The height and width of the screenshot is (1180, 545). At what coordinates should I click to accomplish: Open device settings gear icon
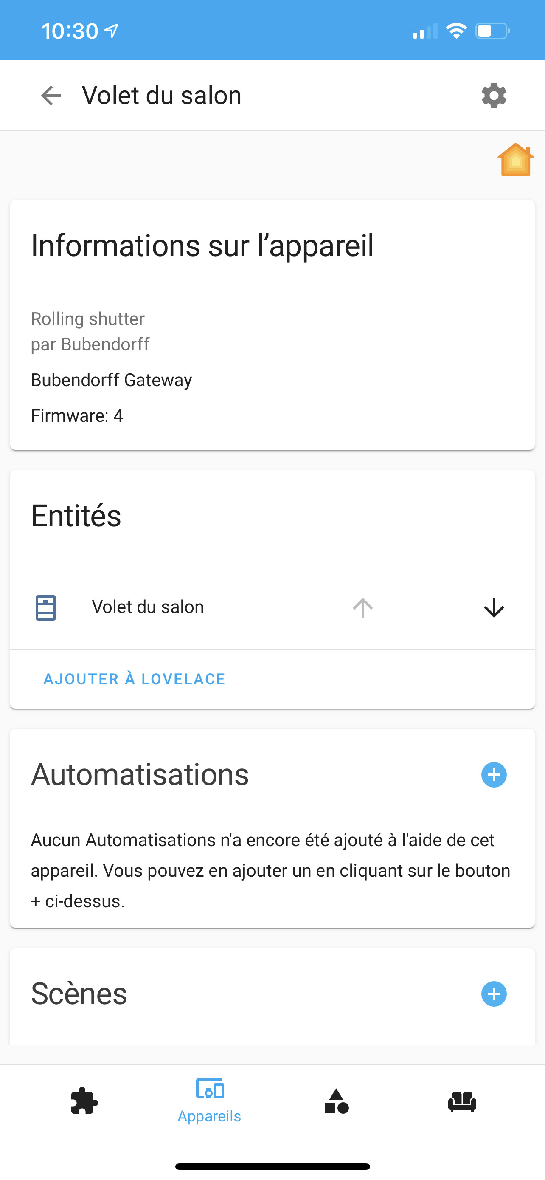click(x=494, y=96)
